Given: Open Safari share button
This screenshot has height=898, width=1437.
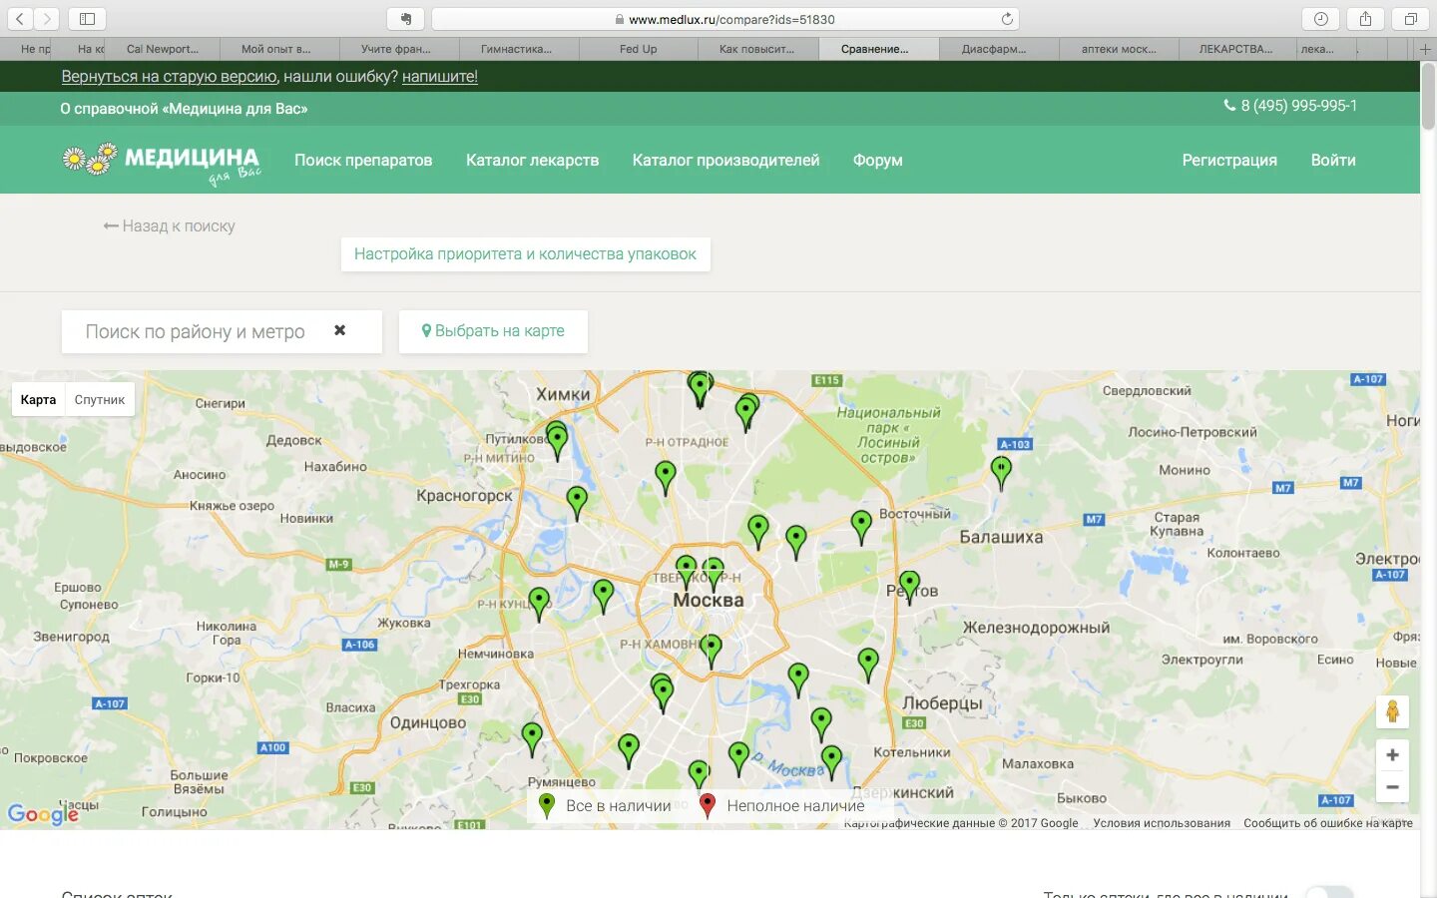Looking at the screenshot, I should tap(1365, 19).
